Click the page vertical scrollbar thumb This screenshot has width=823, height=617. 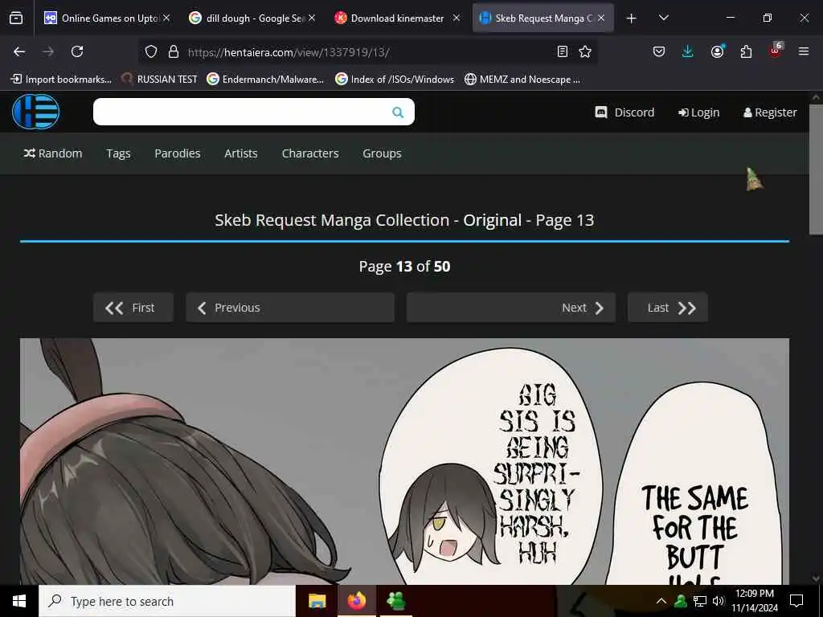(816, 169)
